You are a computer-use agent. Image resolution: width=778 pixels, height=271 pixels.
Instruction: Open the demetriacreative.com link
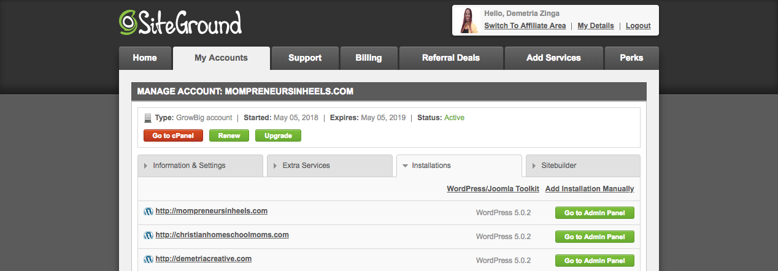[204, 259]
